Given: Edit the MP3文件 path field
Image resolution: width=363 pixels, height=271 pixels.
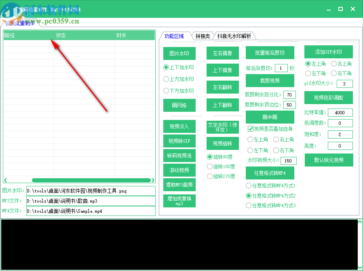Looking at the screenshot, I should click(91, 201).
